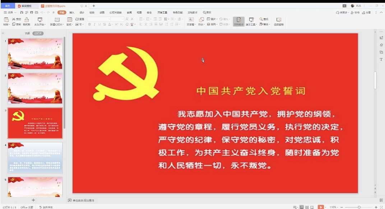Click the font color A button

click(110, 24)
